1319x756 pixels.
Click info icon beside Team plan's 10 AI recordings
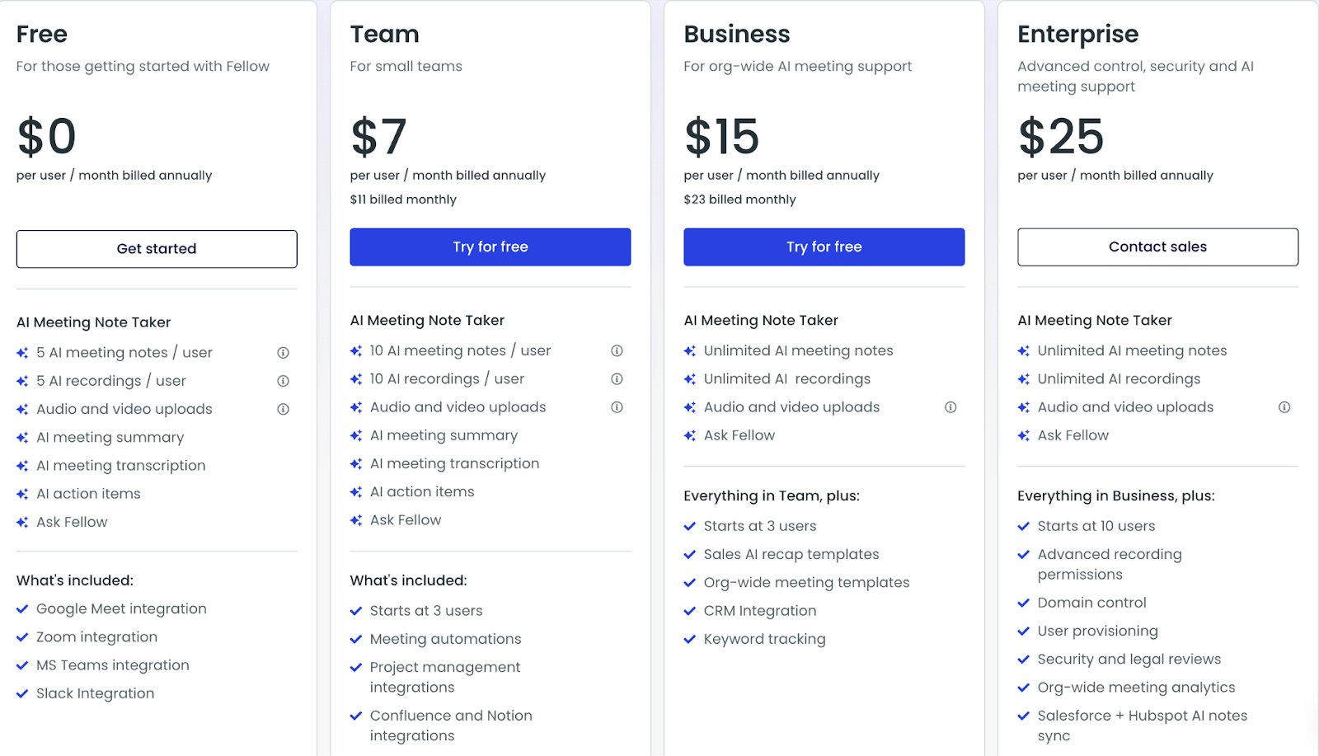[x=617, y=379]
